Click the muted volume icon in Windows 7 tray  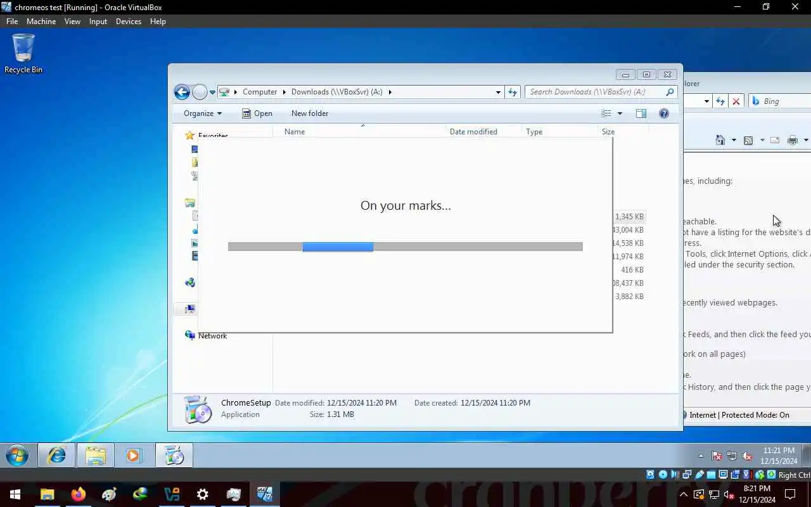(747, 456)
